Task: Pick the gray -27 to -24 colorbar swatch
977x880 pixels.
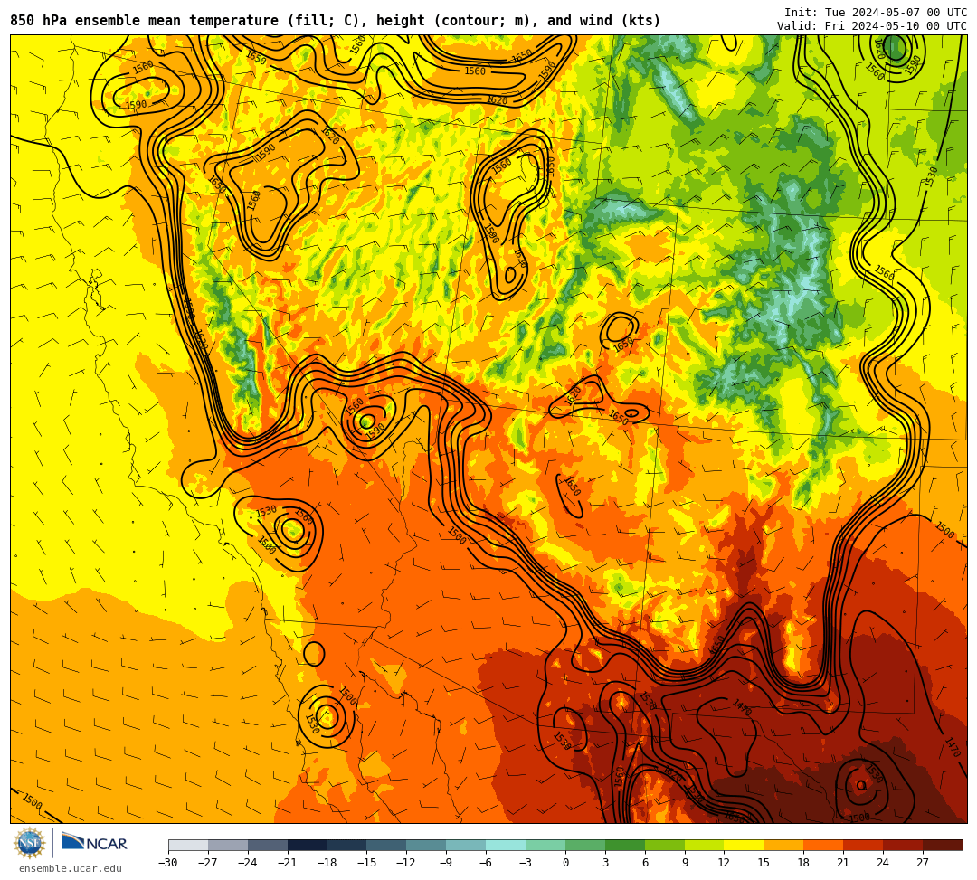Action: (x=228, y=845)
